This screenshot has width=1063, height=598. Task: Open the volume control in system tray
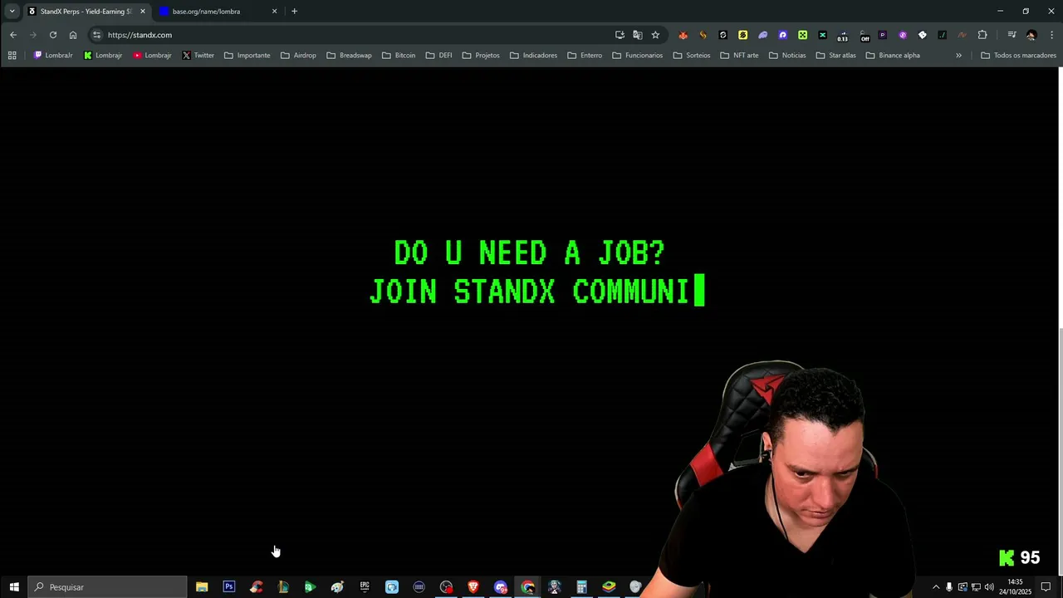[x=989, y=587]
